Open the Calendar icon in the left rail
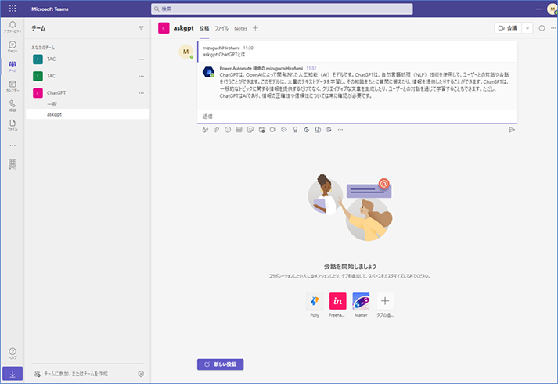 pos(13,86)
